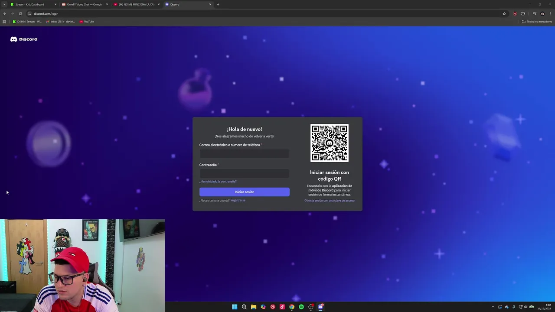Open the network and volume quick settings
This screenshot has height=312, width=555.
coord(526,307)
